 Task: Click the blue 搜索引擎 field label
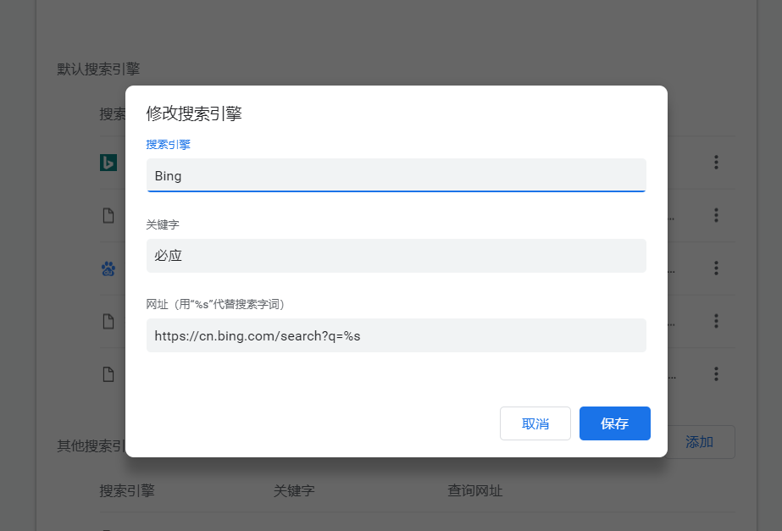point(168,145)
